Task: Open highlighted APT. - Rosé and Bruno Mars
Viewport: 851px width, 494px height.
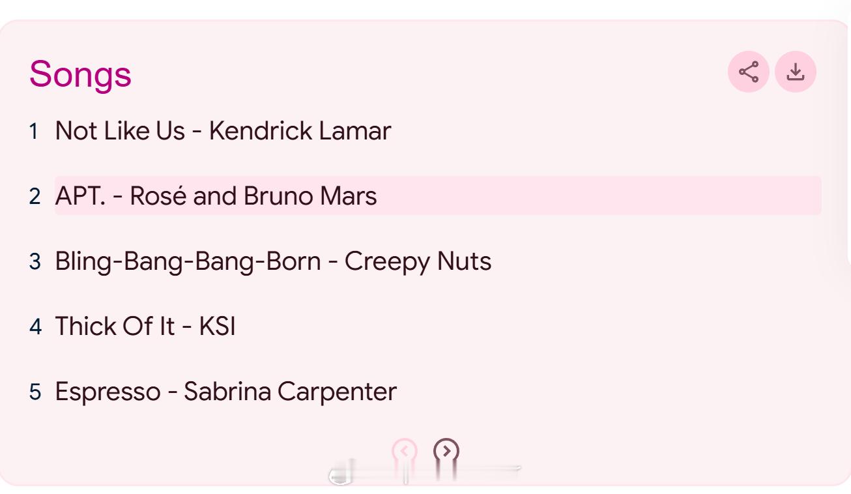Action: click(438, 196)
